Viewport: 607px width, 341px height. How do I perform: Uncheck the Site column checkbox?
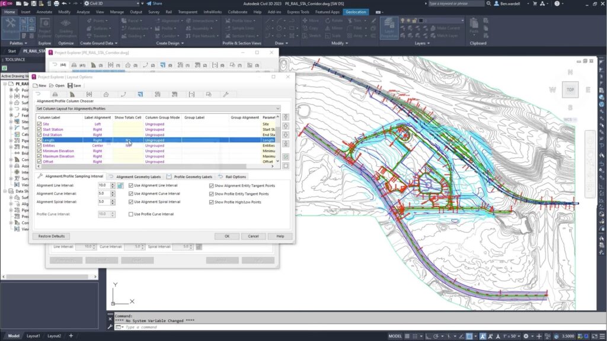[x=39, y=124]
